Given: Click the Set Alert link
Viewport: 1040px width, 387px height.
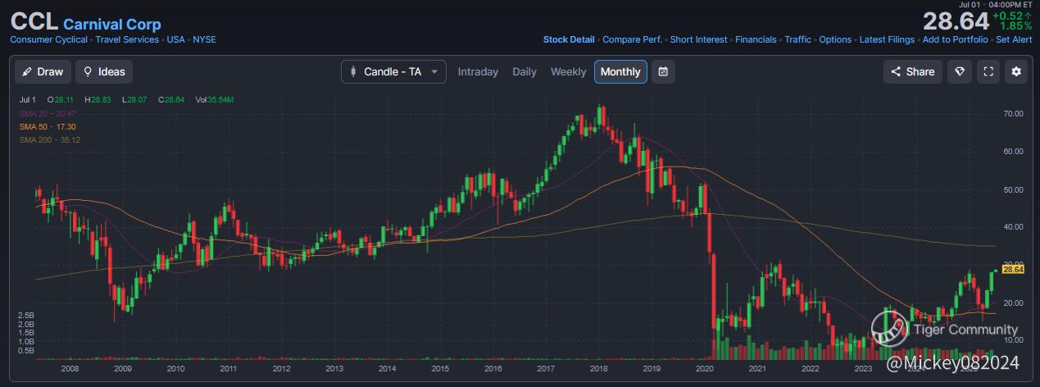Looking at the screenshot, I should pyautogui.click(x=1014, y=39).
